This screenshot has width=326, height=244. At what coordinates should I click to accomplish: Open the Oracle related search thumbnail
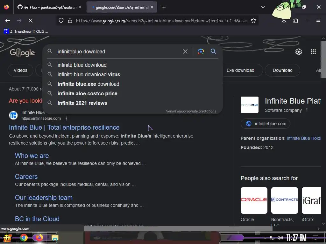click(254, 200)
